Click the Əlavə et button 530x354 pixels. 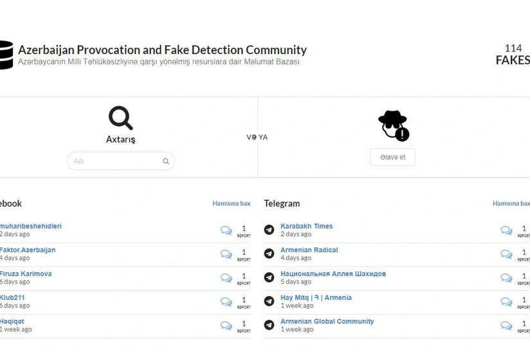393,157
